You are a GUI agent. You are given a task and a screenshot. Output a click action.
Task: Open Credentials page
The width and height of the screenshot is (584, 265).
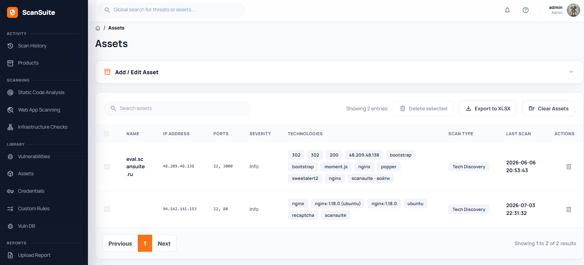pos(31,191)
